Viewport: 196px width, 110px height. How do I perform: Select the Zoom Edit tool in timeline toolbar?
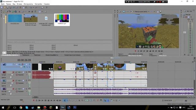[x=75, y=101]
